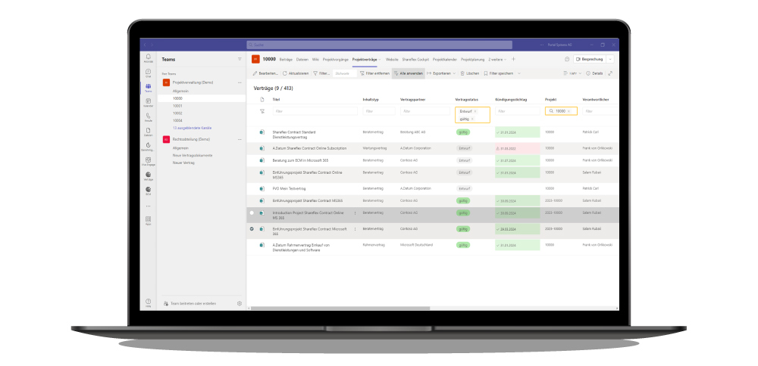Click the Besprechung button

point(589,59)
